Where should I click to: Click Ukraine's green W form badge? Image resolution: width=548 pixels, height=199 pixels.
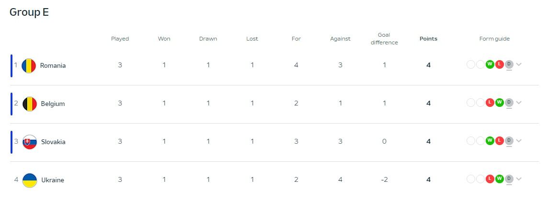(499, 179)
